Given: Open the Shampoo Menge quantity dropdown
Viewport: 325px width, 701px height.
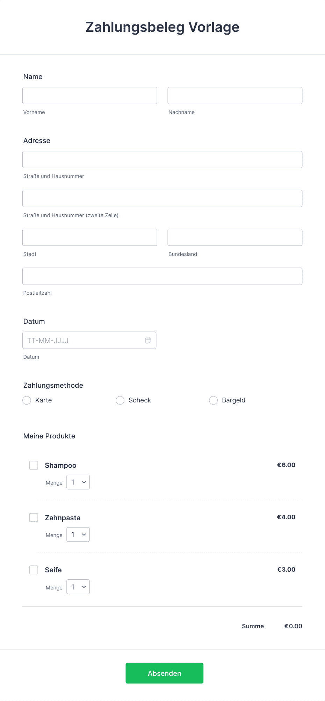Looking at the screenshot, I should tap(78, 482).
